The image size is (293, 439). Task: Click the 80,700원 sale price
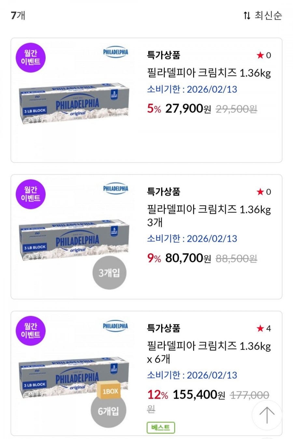tap(188, 258)
